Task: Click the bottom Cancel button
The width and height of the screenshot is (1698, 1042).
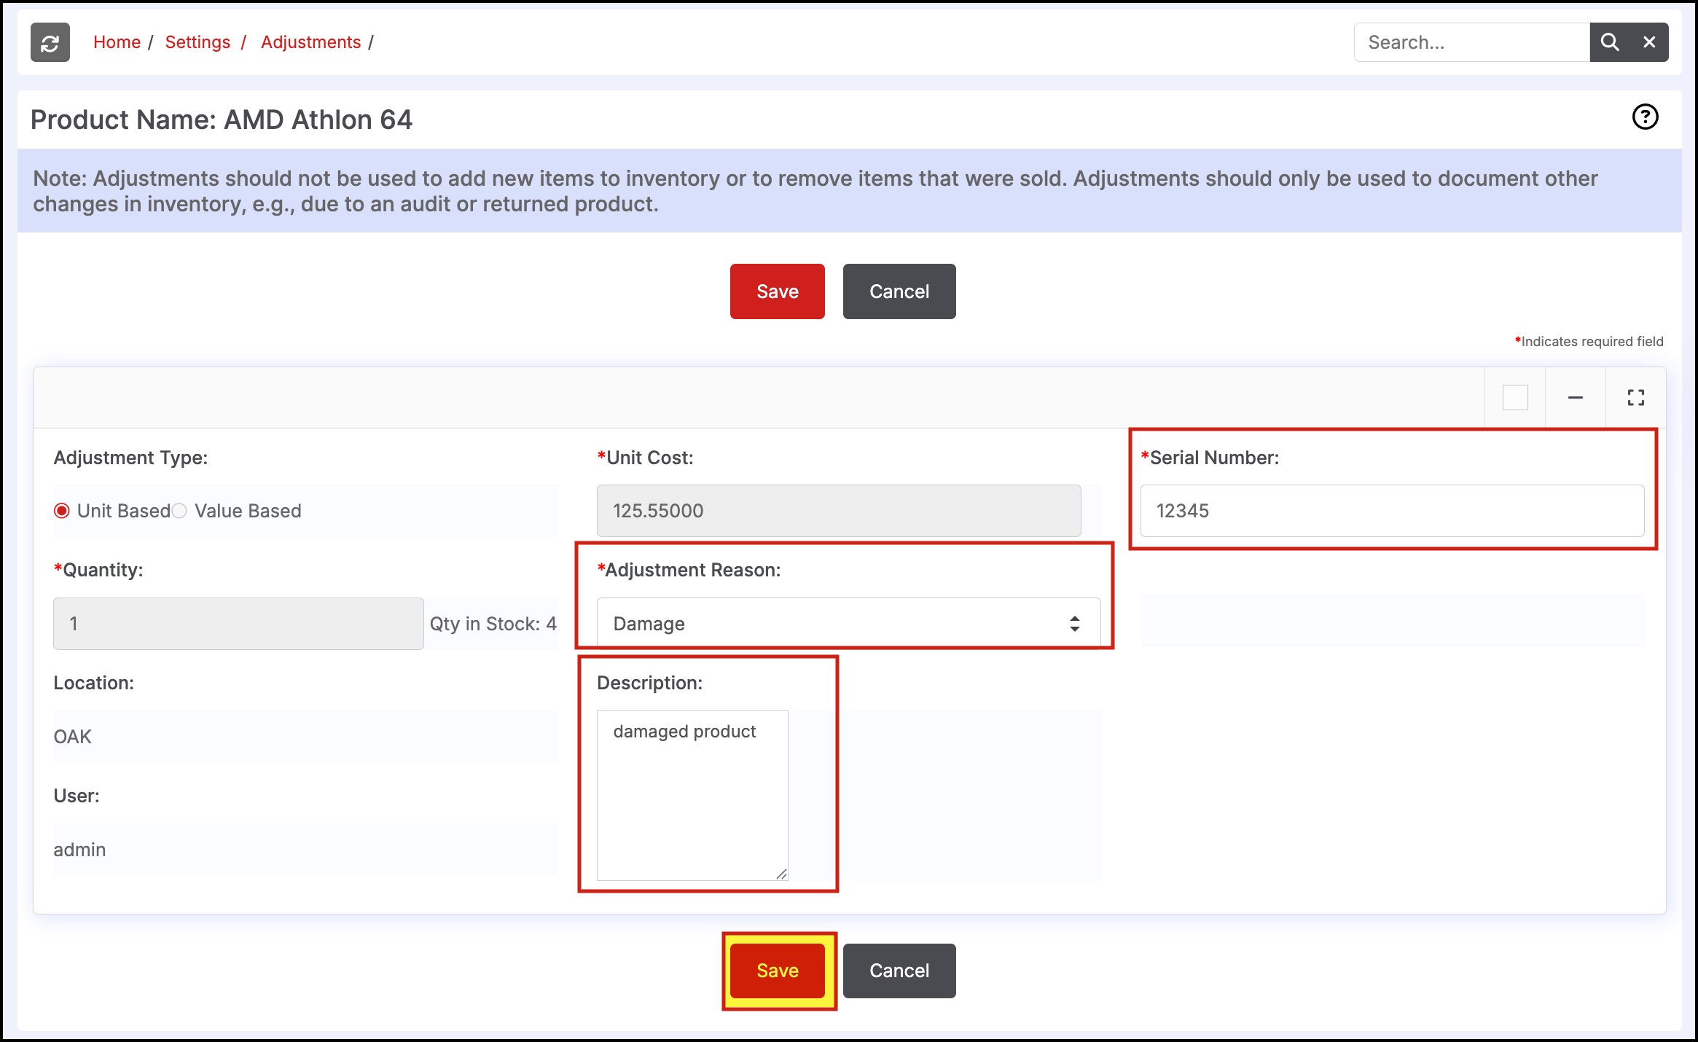Action: (x=899, y=971)
